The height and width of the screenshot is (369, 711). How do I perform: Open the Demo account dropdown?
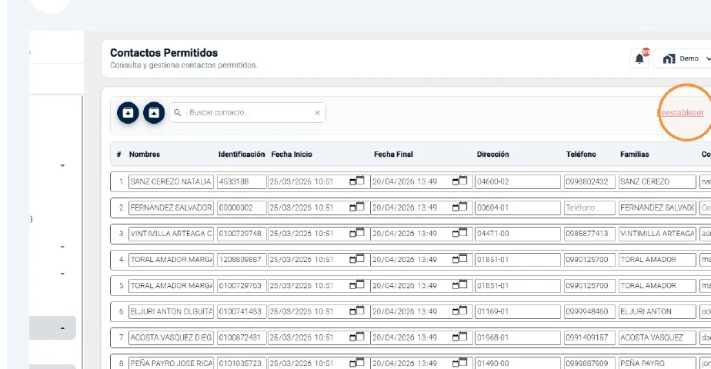point(683,59)
